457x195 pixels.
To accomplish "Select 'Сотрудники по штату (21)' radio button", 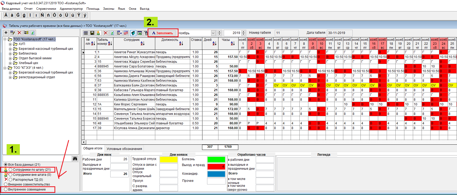I will point(11,170).
